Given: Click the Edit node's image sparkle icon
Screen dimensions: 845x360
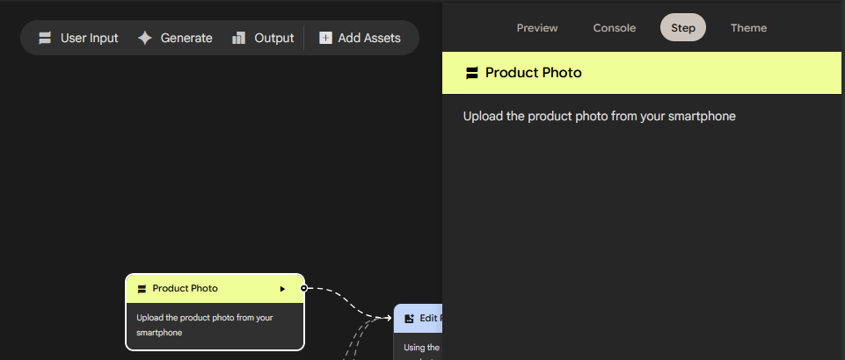Looking at the screenshot, I should click(x=409, y=319).
